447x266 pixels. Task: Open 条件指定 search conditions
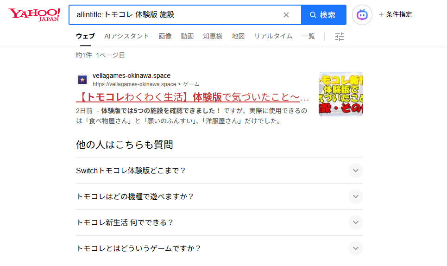coord(395,14)
